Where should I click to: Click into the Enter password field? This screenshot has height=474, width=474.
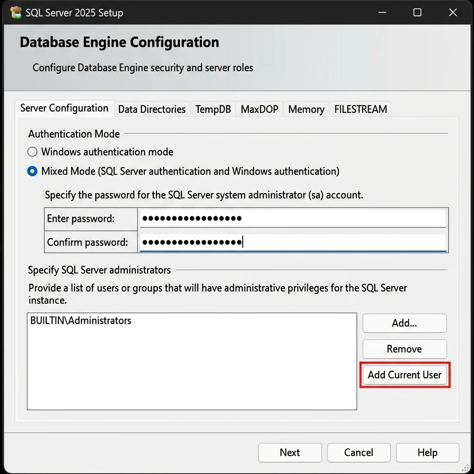293,218
